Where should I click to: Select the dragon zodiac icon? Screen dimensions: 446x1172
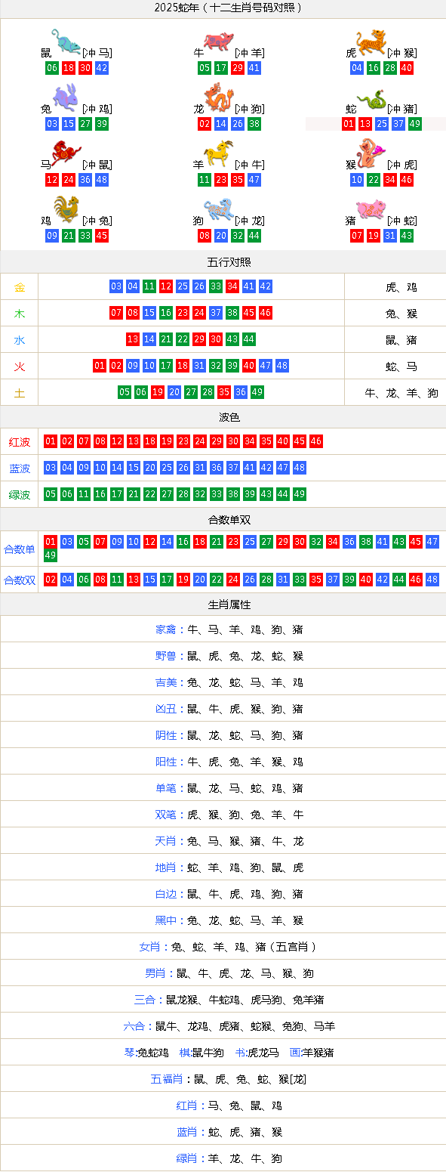pos(219,97)
